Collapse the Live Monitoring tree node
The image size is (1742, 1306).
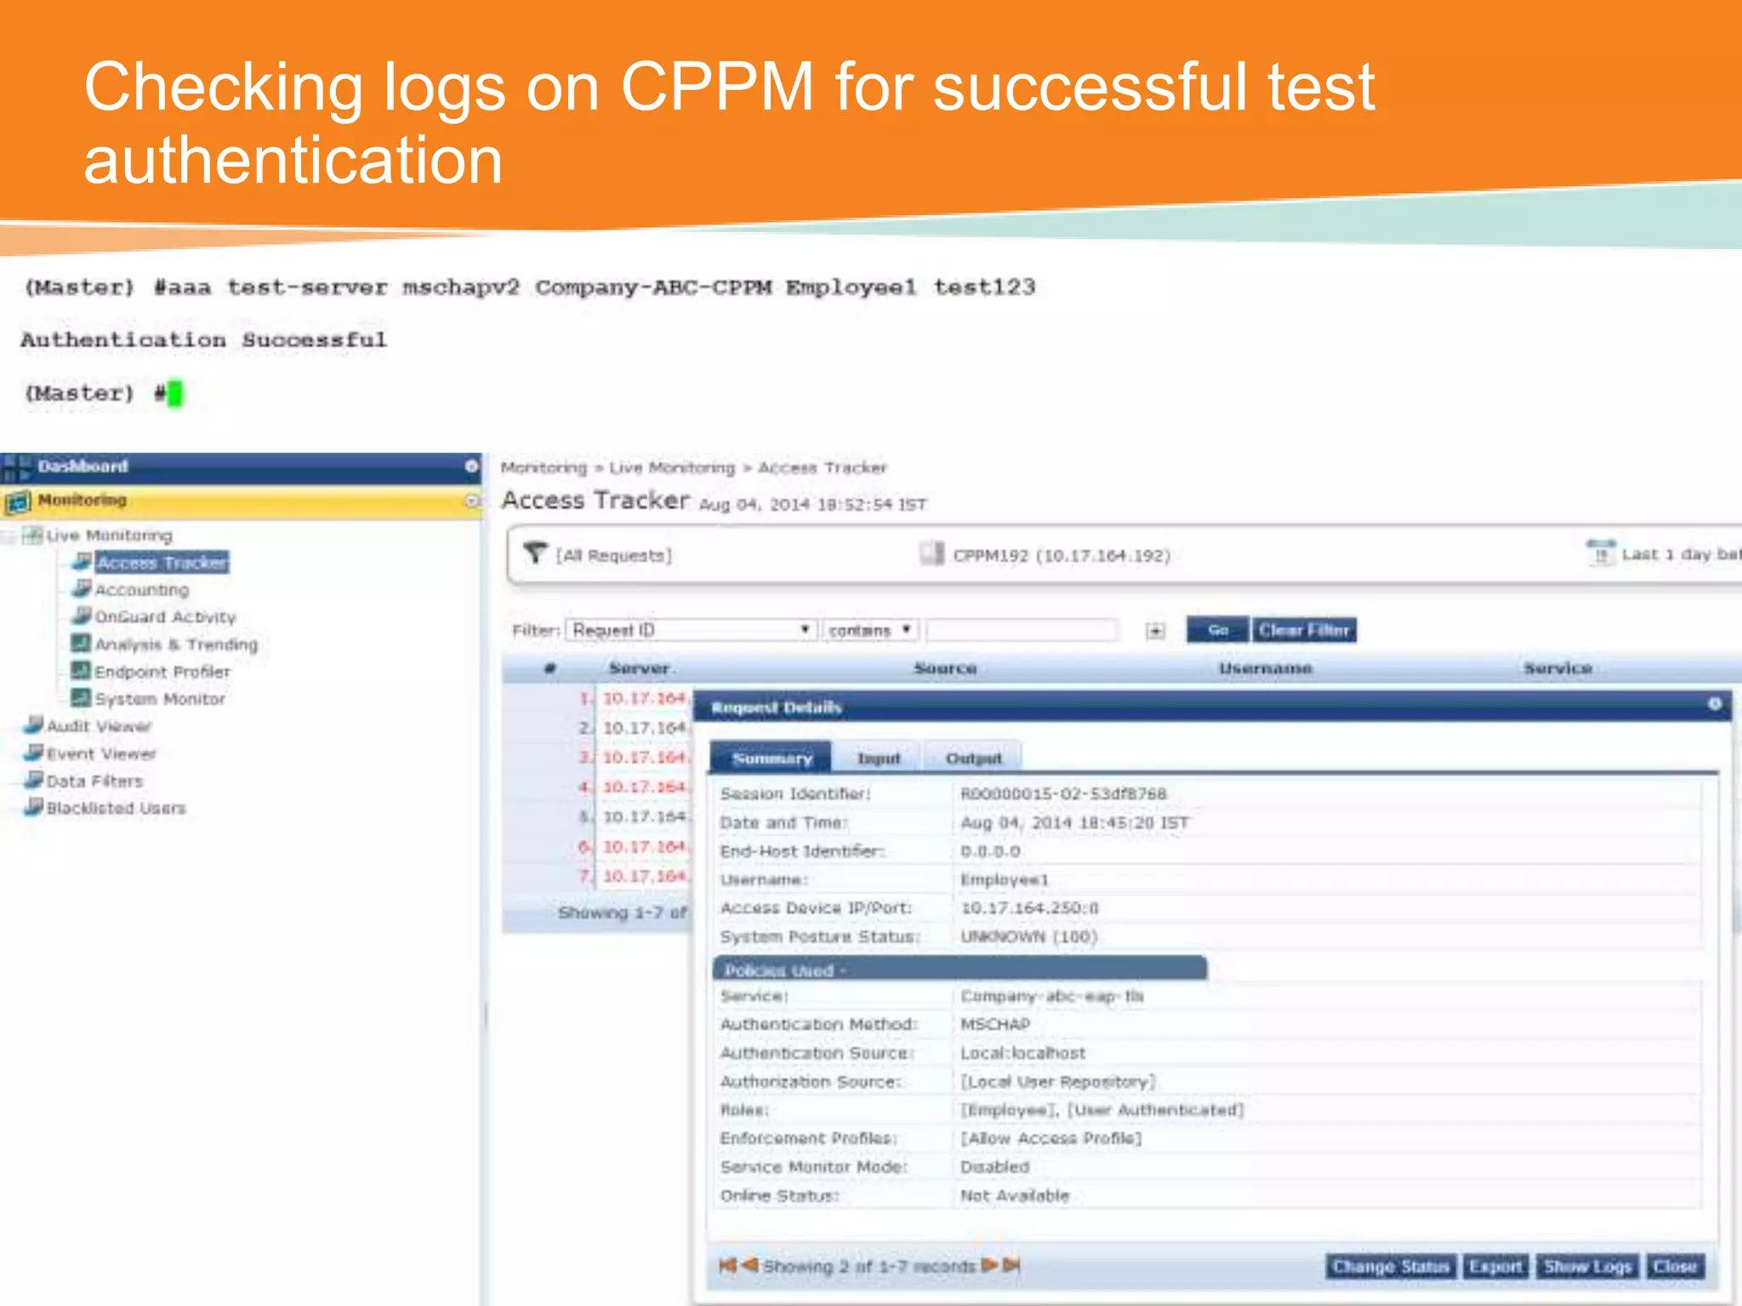[8, 536]
